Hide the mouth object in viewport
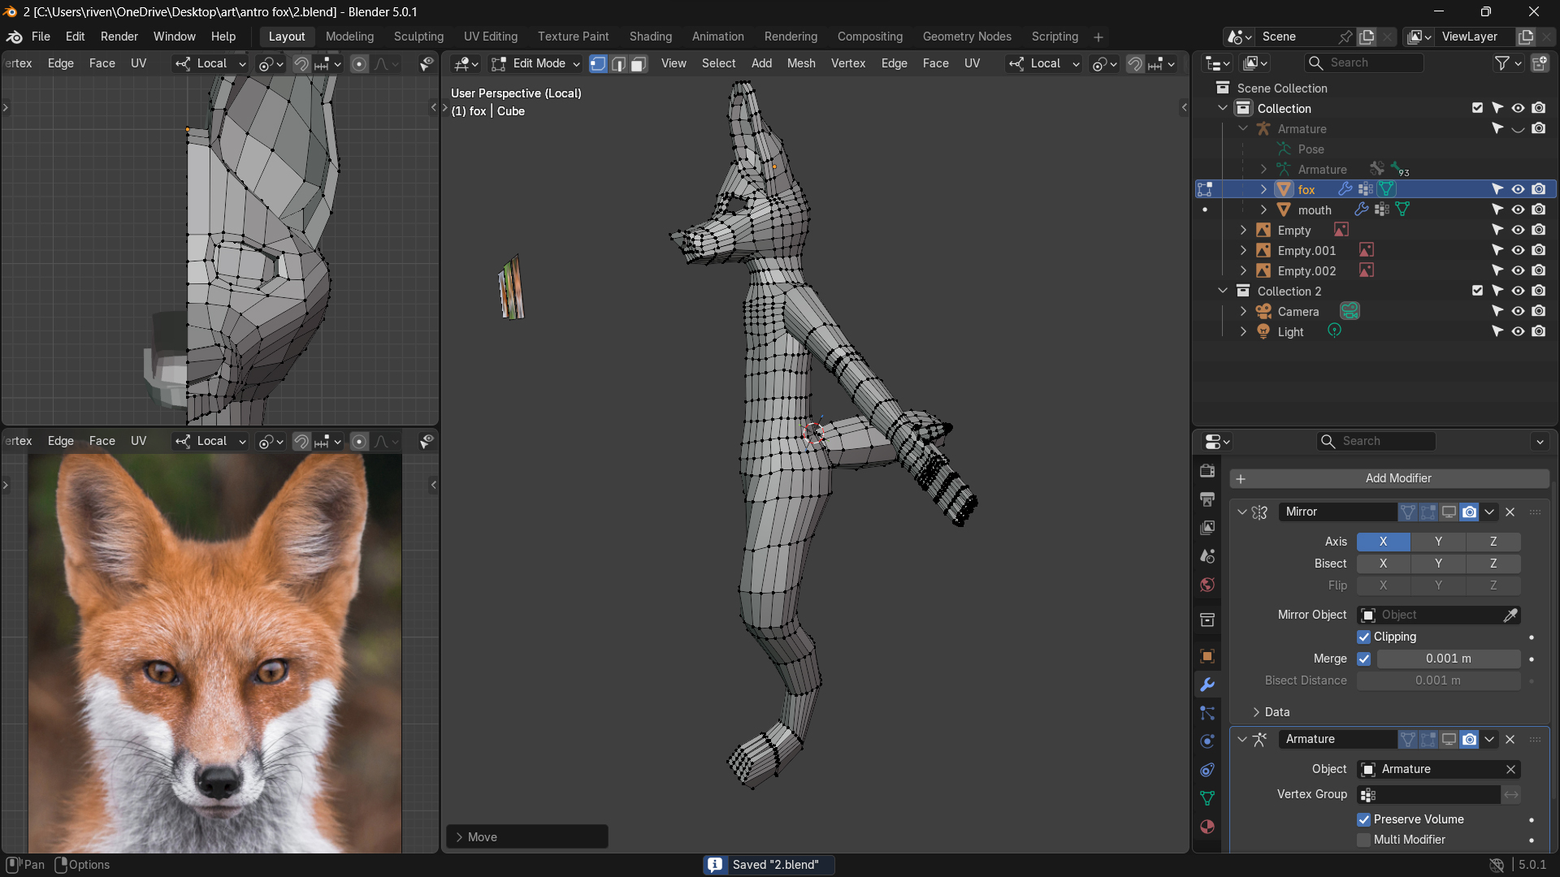 coord(1518,210)
